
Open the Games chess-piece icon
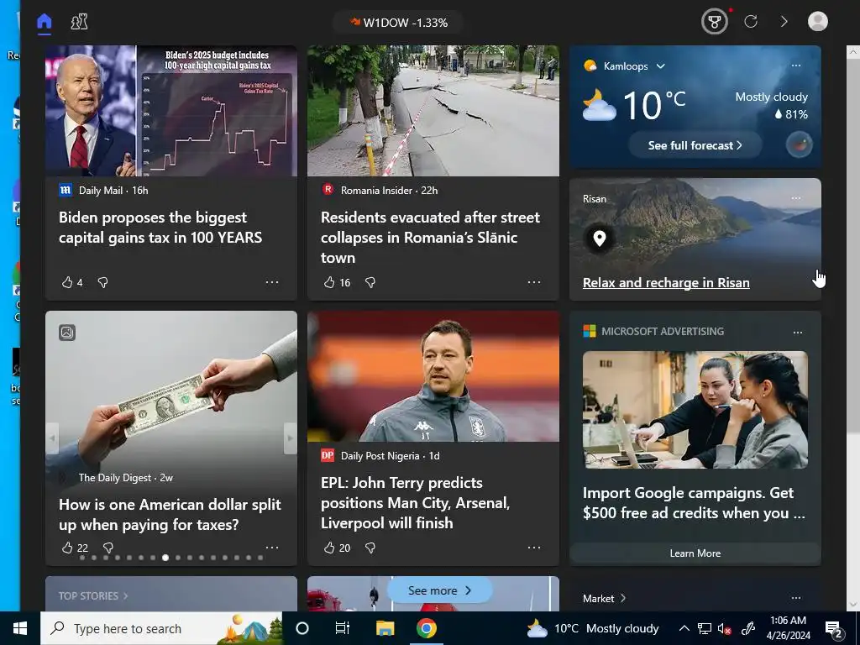click(80, 22)
